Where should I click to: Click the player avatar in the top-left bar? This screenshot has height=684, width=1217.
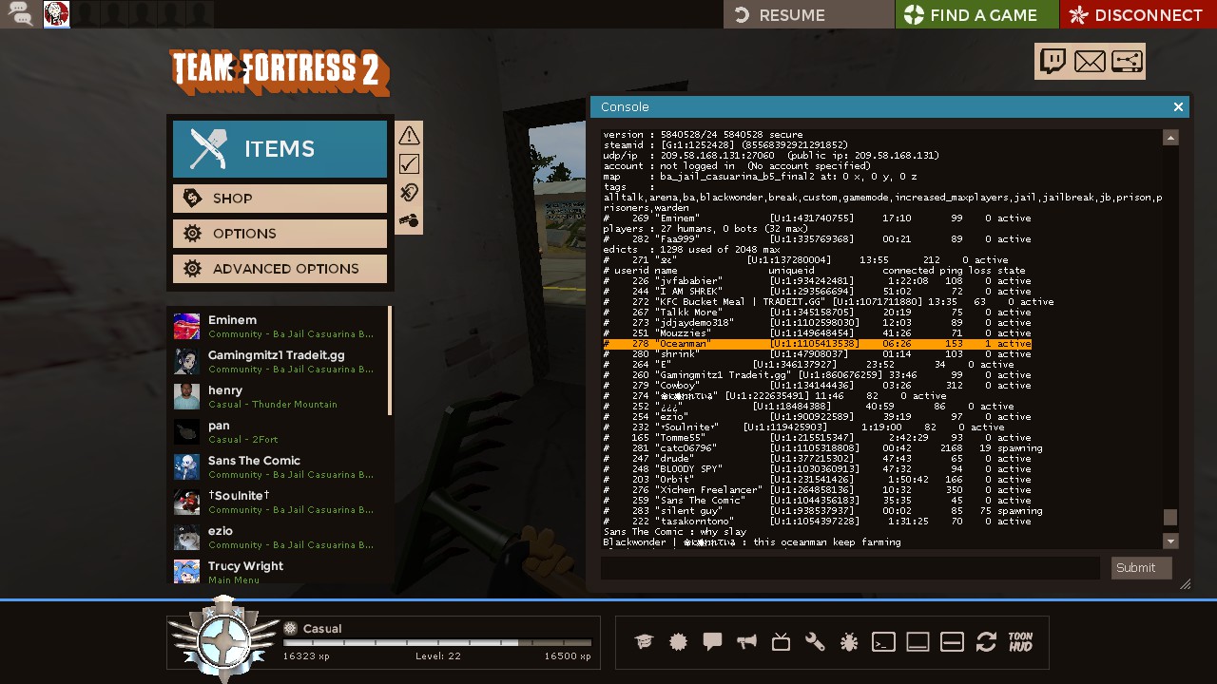pos(56,13)
